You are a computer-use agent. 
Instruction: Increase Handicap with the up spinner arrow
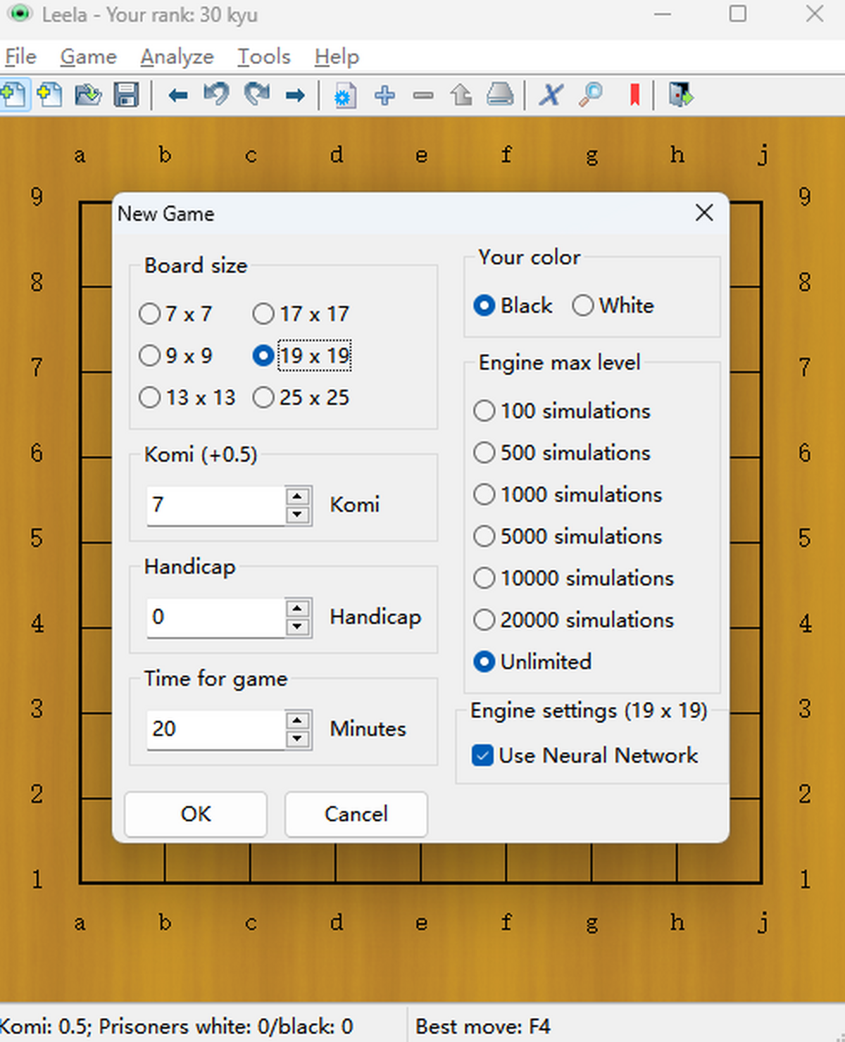click(298, 608)
